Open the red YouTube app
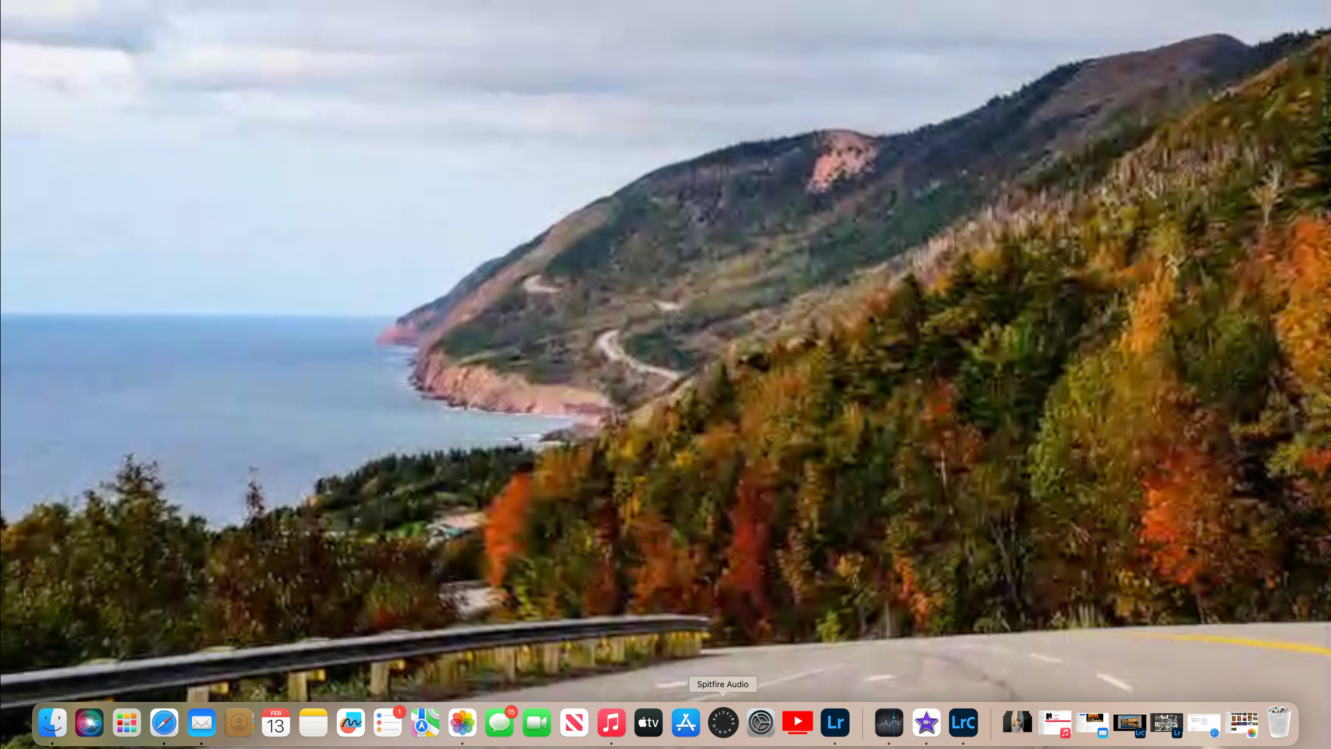 click(798, 722)
